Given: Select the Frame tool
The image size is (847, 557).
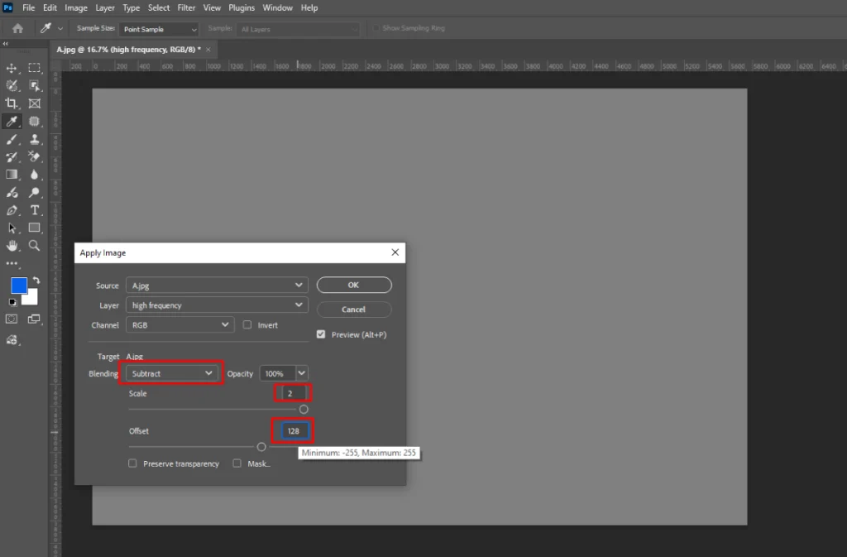Looking at the screenshot, I should coord(35,103).
